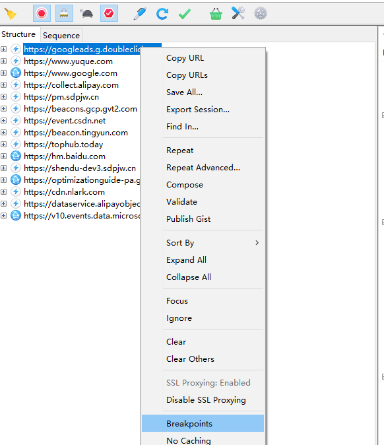Expand the beacon.tingyun.com host node
This screenshot has width=384, height=445.
4,133
